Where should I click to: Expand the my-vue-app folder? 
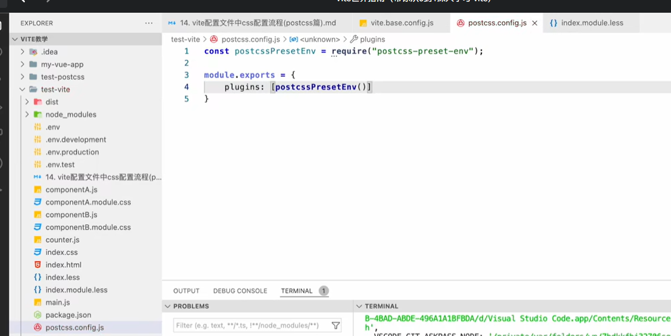(x=23, y=64)
